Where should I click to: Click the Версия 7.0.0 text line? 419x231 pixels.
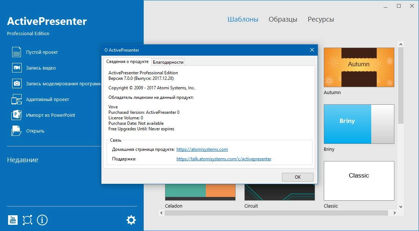pos(141,78)
